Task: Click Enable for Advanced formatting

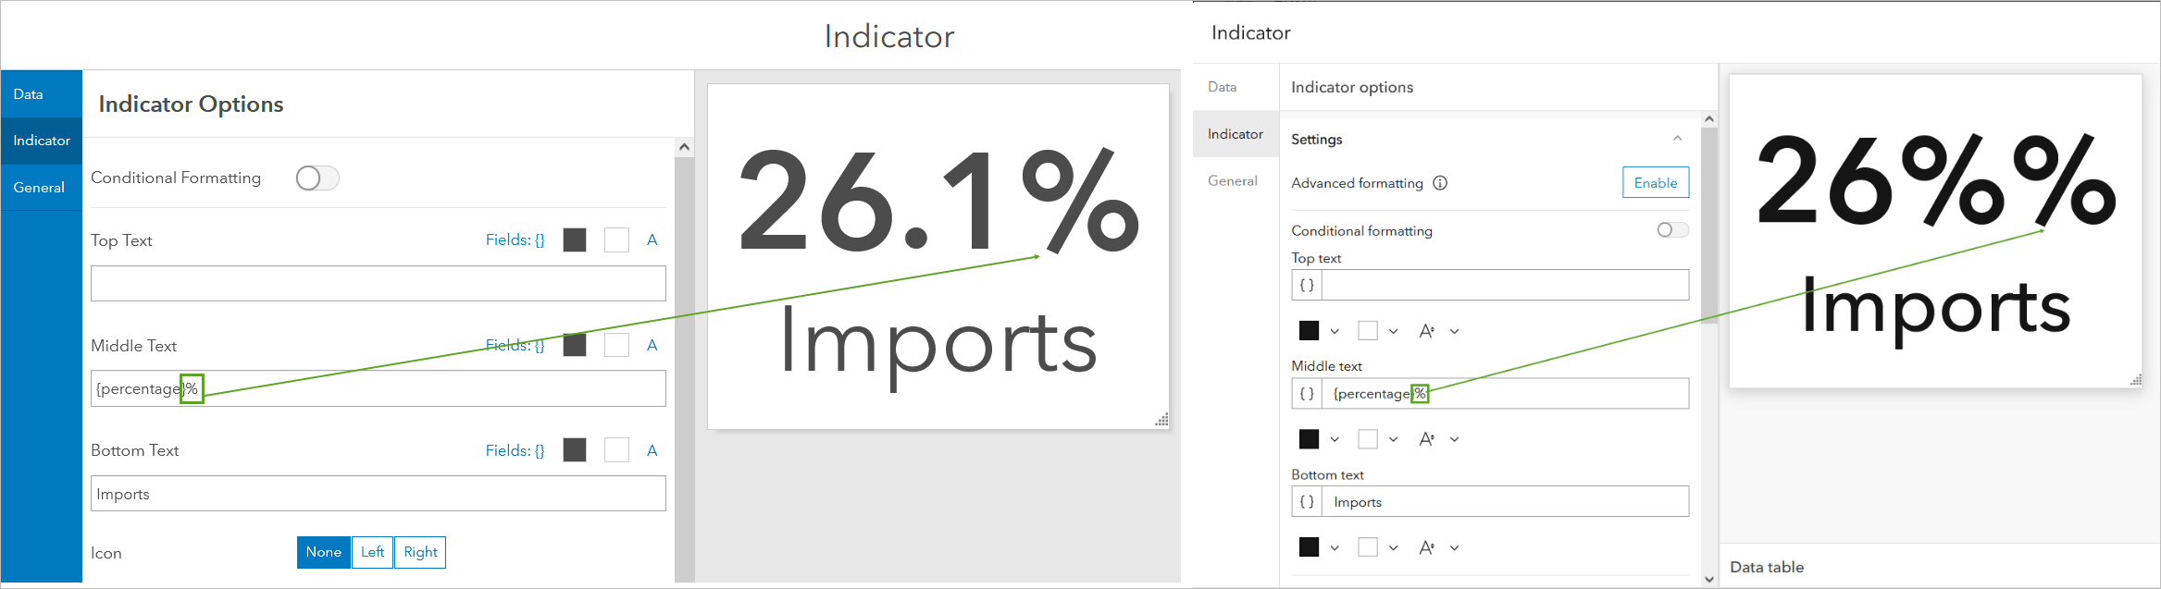Action: [1655, 182]
